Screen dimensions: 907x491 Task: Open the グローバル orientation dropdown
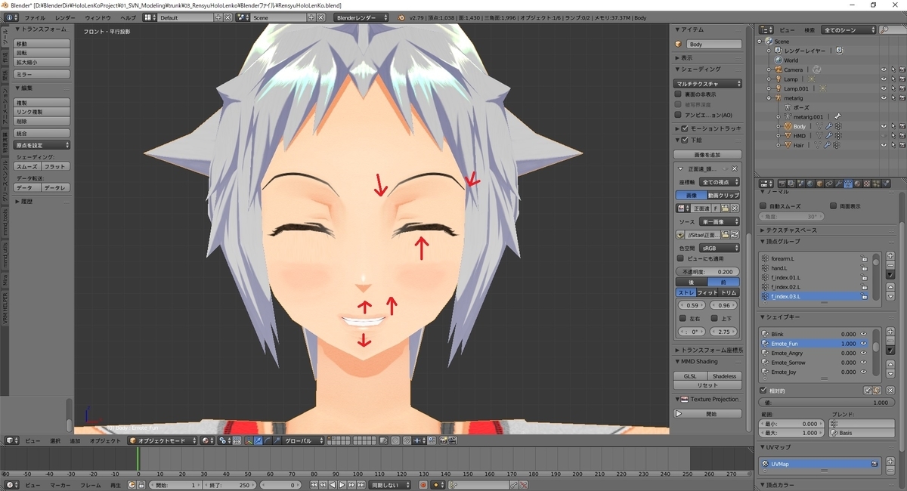[302, 440]
